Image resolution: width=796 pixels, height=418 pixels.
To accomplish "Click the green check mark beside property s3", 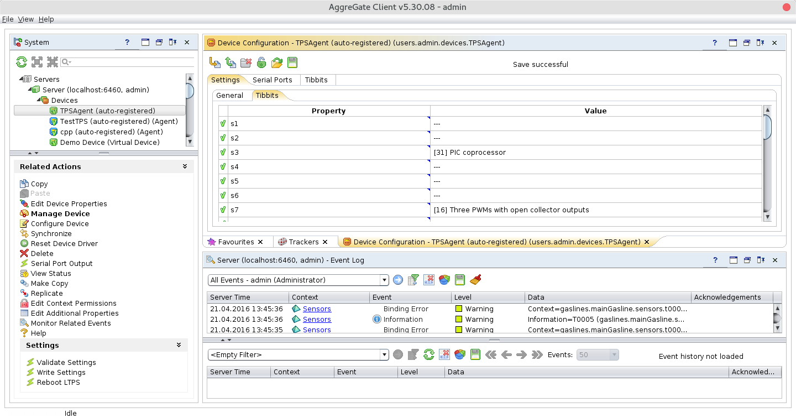I will pos(223,152).
